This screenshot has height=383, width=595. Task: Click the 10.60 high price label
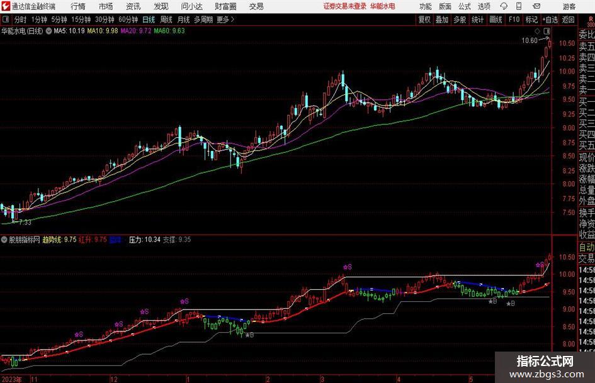(x=530, y=41)
